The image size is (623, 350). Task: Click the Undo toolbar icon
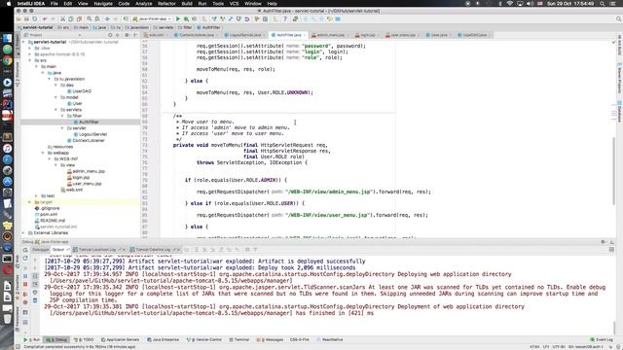tap(45, 19)
